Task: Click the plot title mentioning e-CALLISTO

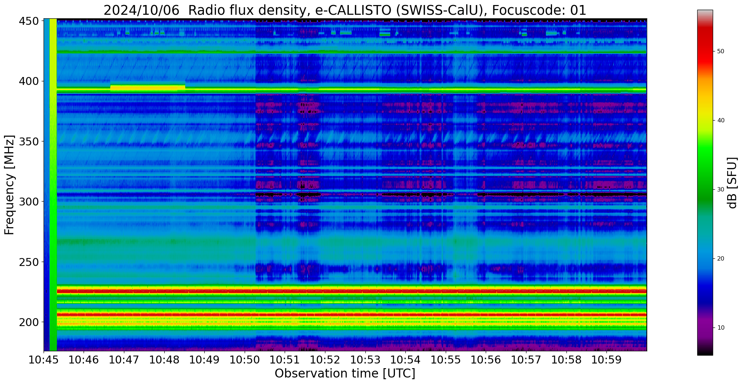Action: (x=345, y=10)
